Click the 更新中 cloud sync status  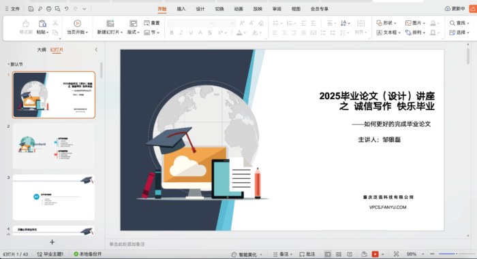(x=455, y=9)
